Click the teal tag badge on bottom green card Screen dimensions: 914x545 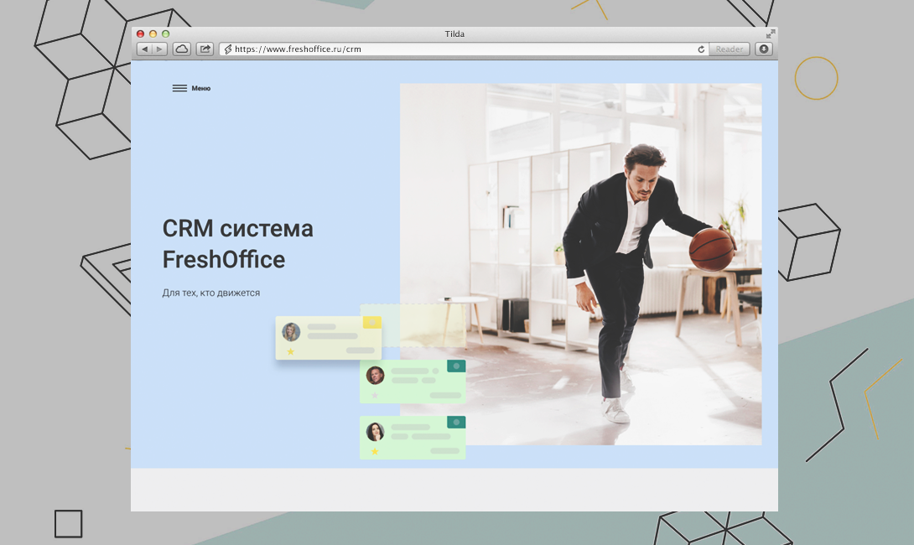point(456,422)
